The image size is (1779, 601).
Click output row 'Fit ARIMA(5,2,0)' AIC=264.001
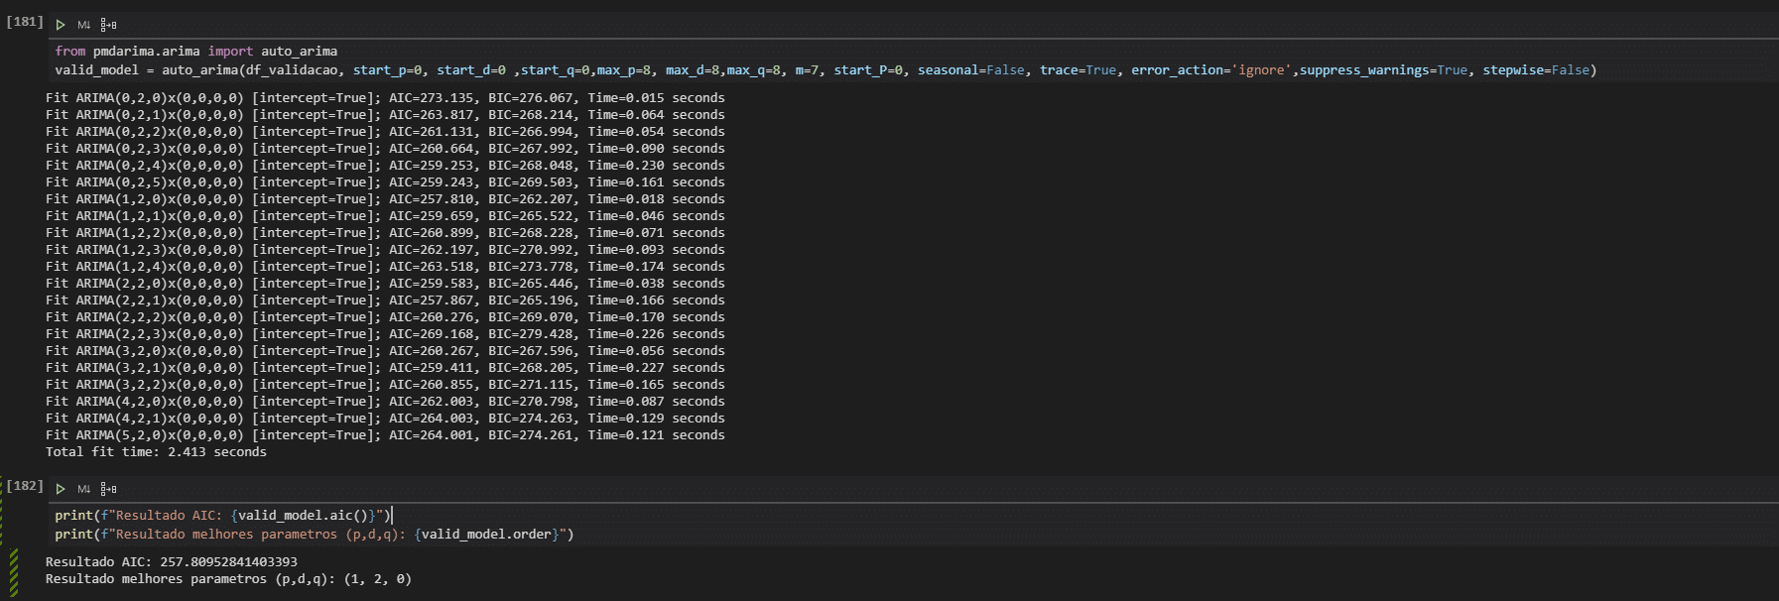point(385,434)
